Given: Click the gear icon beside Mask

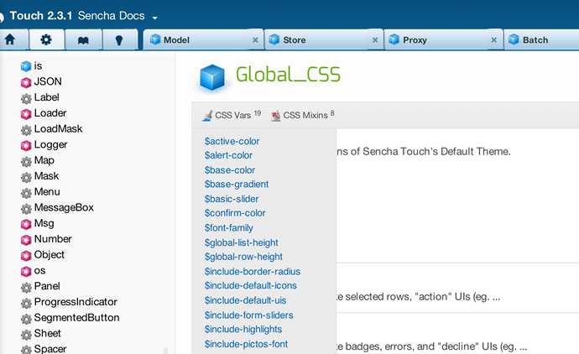Looking at the screenshot, I should point(26,177).
